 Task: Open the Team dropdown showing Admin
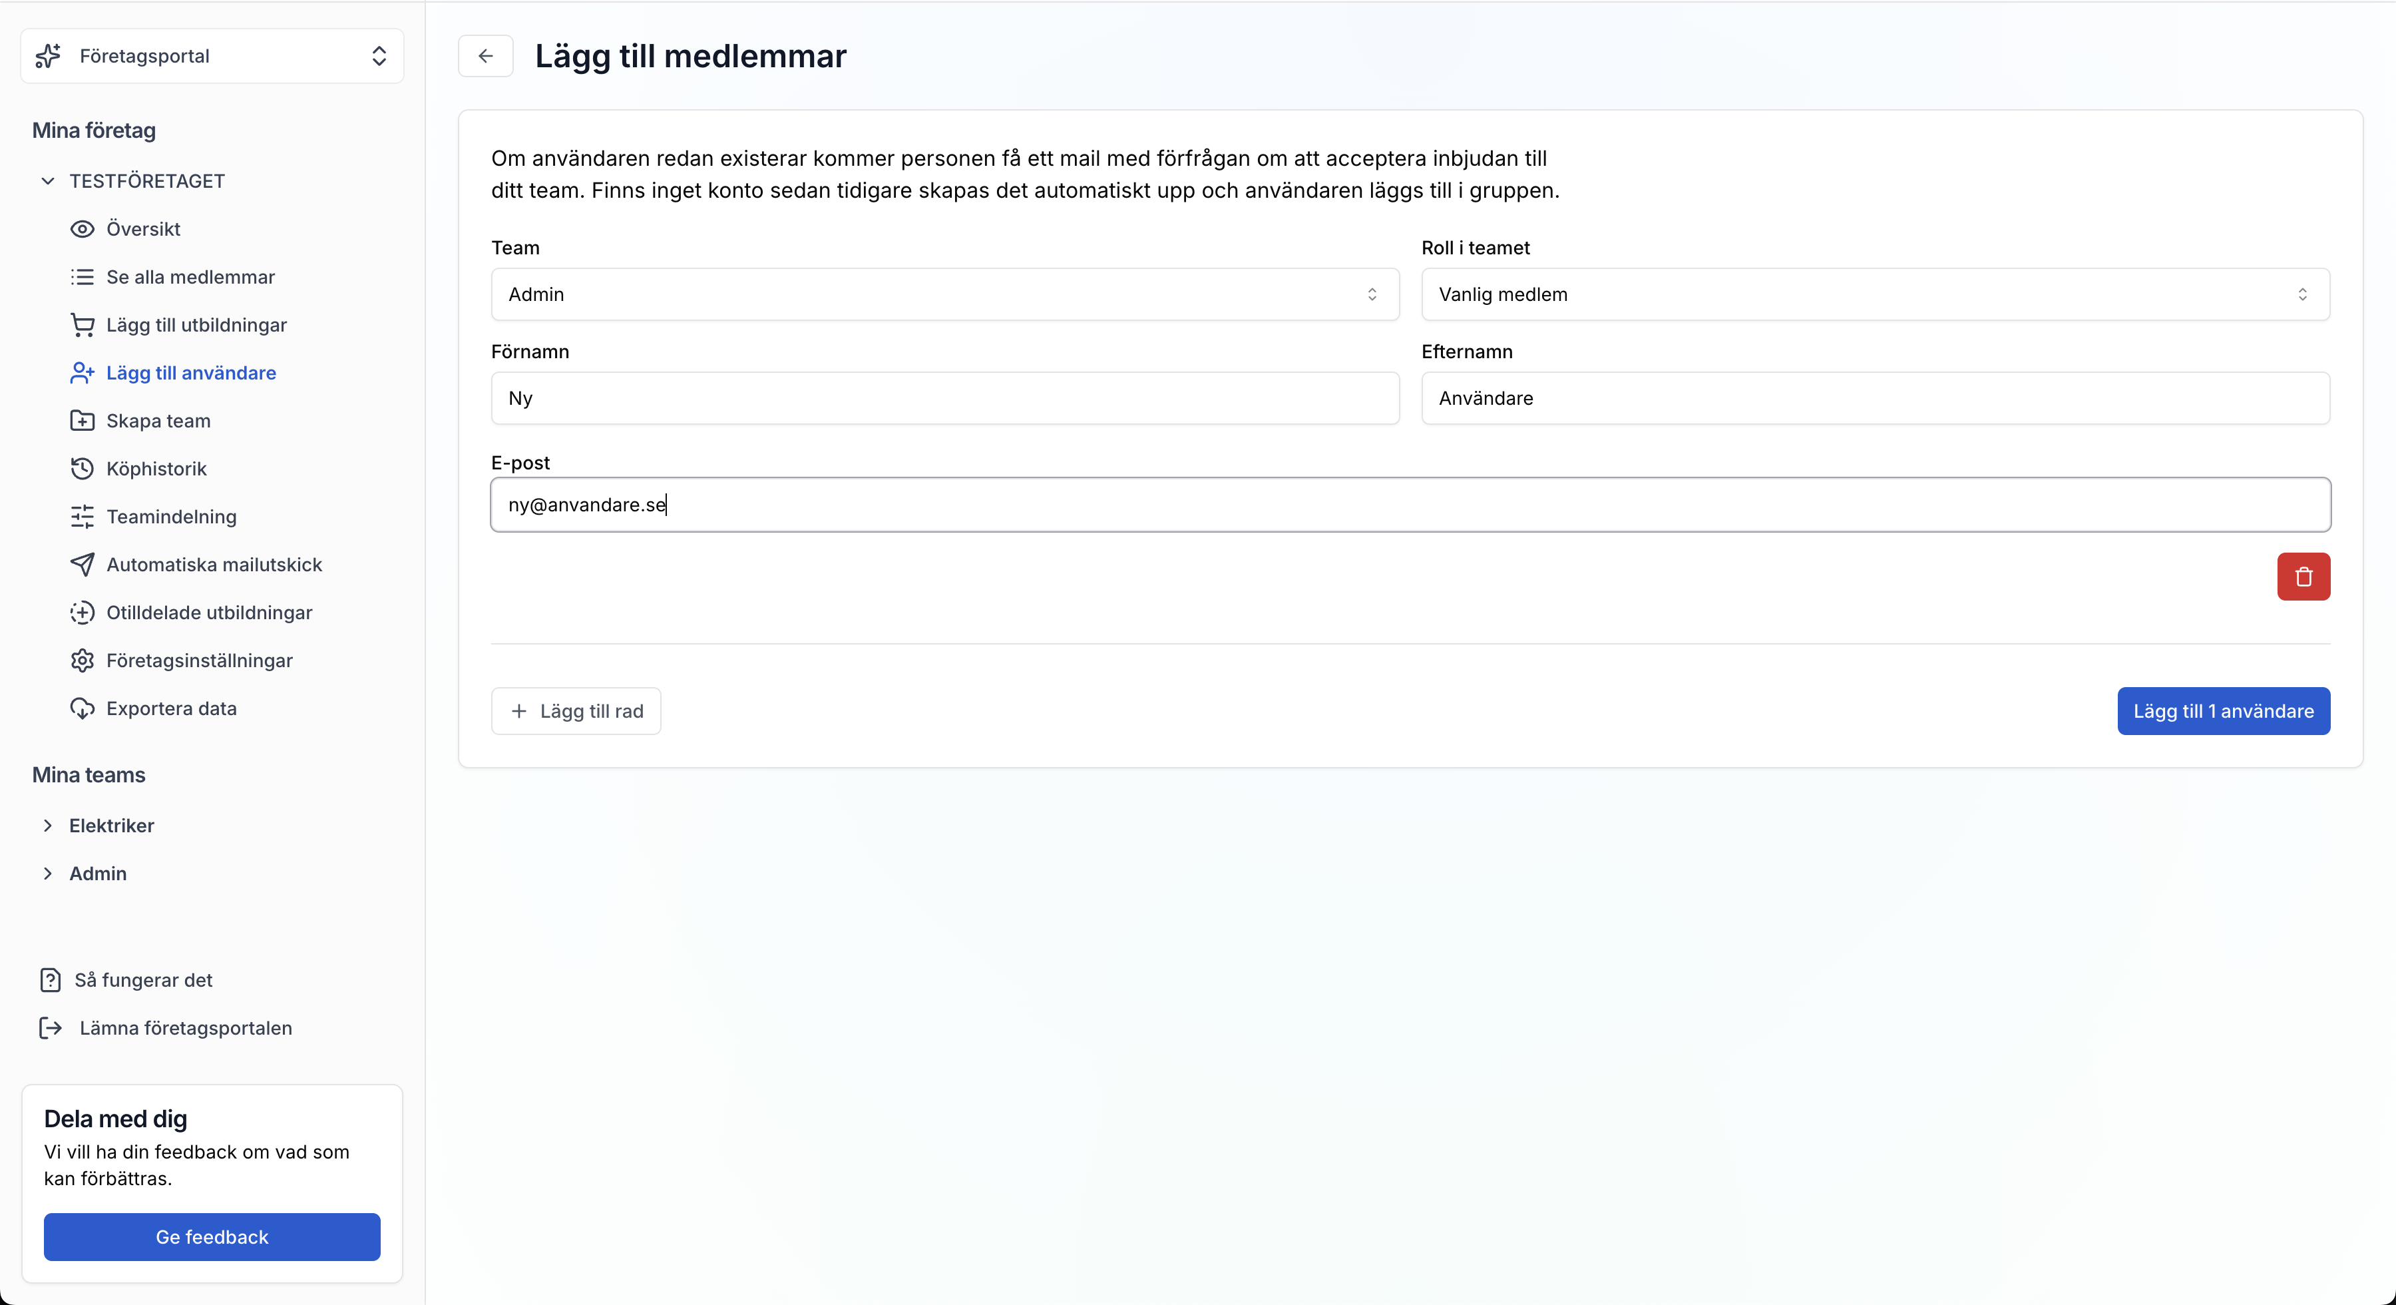coord(944,294)
